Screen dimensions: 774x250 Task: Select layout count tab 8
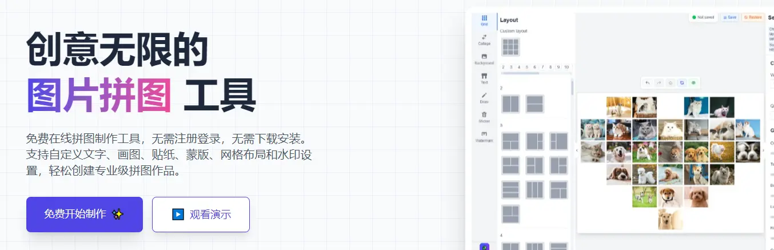click(x=550, y=67)
